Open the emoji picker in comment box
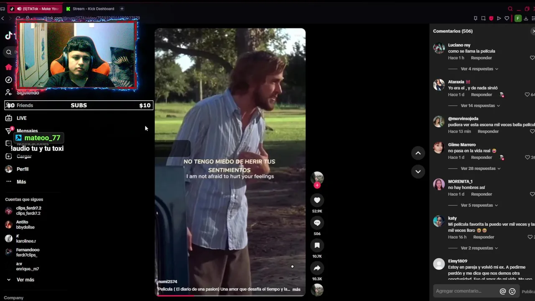 click(512, 291)
